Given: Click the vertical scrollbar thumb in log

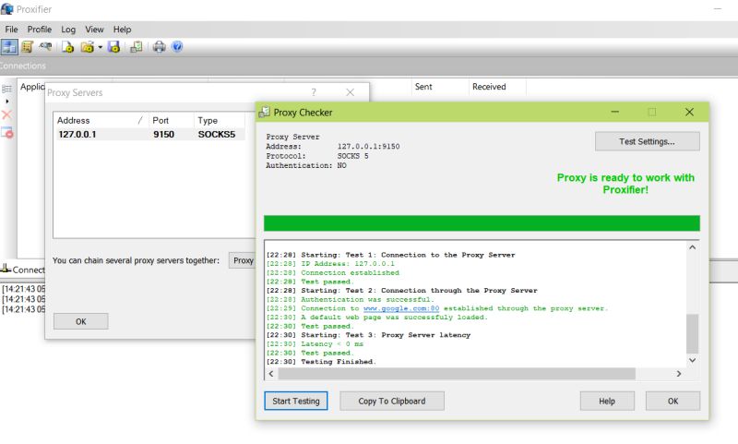Looking at the screenshot, I should tap(693, 333).
